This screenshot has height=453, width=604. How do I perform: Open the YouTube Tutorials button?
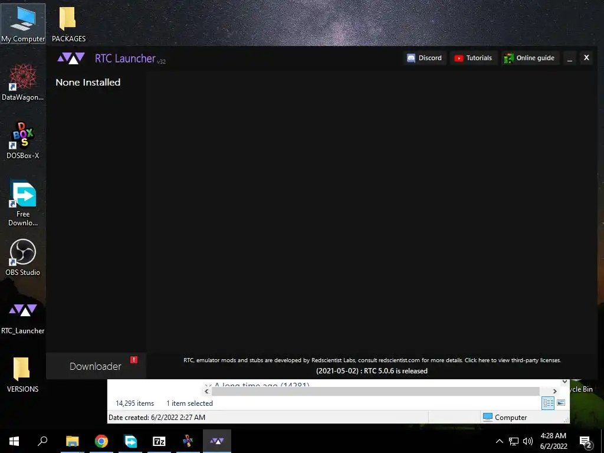(474, 58)
